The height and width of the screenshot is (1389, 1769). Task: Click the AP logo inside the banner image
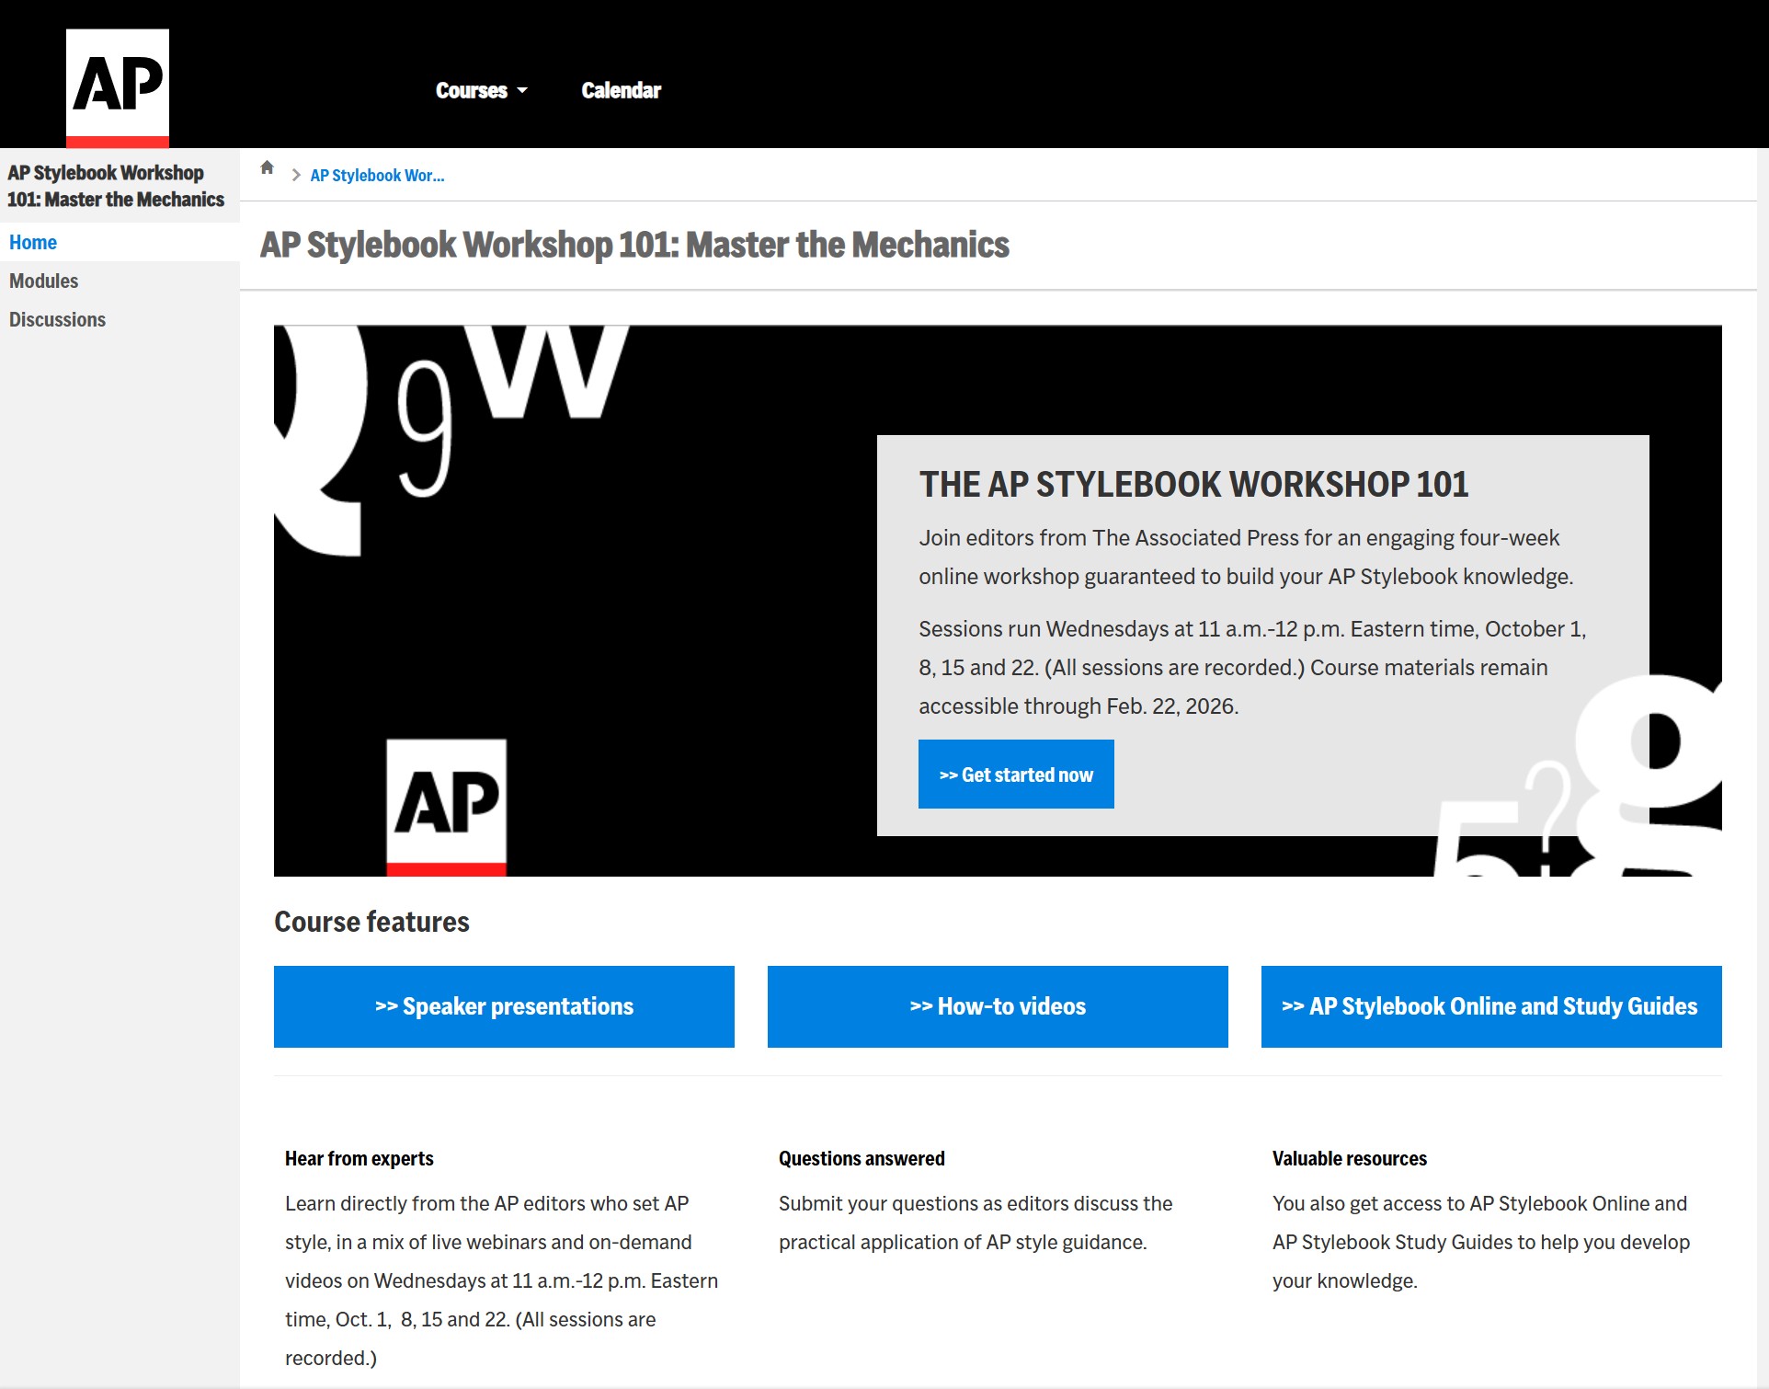coord(446,807)
